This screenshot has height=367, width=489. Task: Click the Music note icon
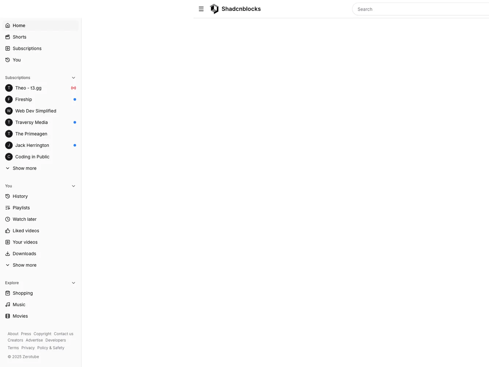click(8, 305)
